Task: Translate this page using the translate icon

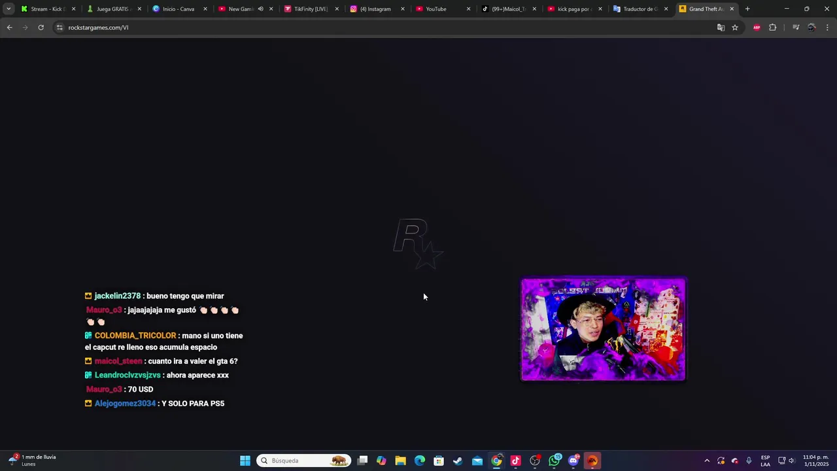Action: [721, 27]
